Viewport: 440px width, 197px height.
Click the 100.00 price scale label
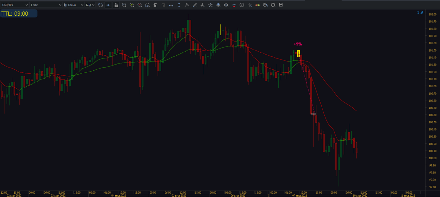point(433,158)
